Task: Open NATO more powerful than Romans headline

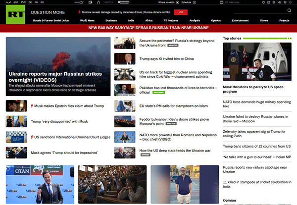Action: coord(178,137)
